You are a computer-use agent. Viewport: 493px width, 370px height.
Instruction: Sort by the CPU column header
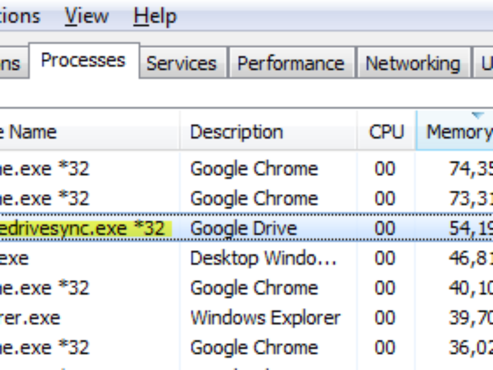coord(386,132)
